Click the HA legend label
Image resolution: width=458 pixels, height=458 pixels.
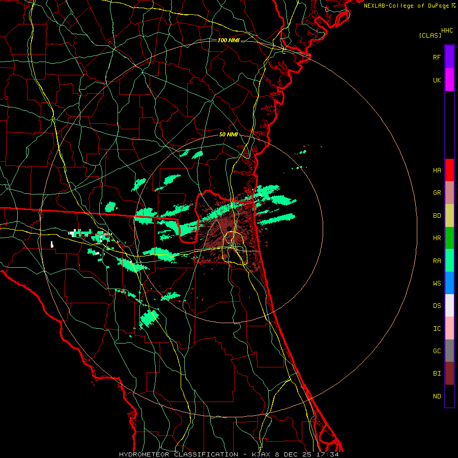[x=437, y=170]
